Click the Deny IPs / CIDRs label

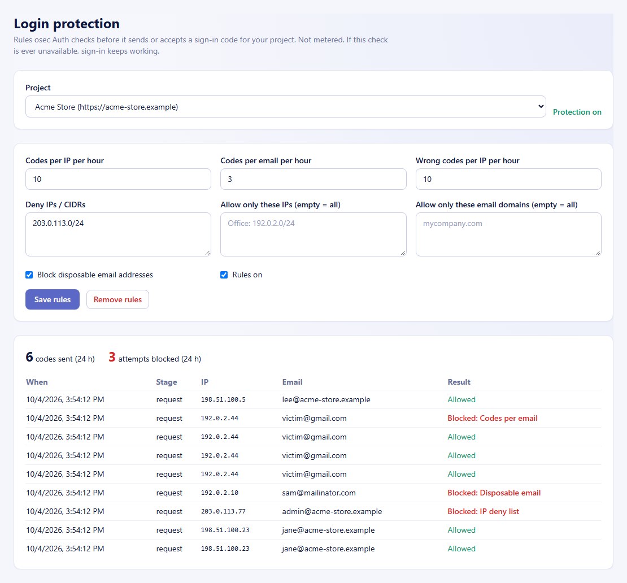[x=55, y=205]
